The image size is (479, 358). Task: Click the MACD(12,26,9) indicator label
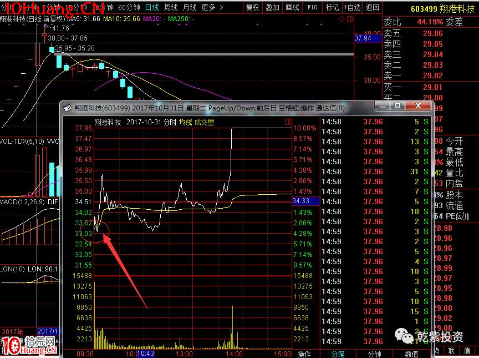[x=22, y=202]
